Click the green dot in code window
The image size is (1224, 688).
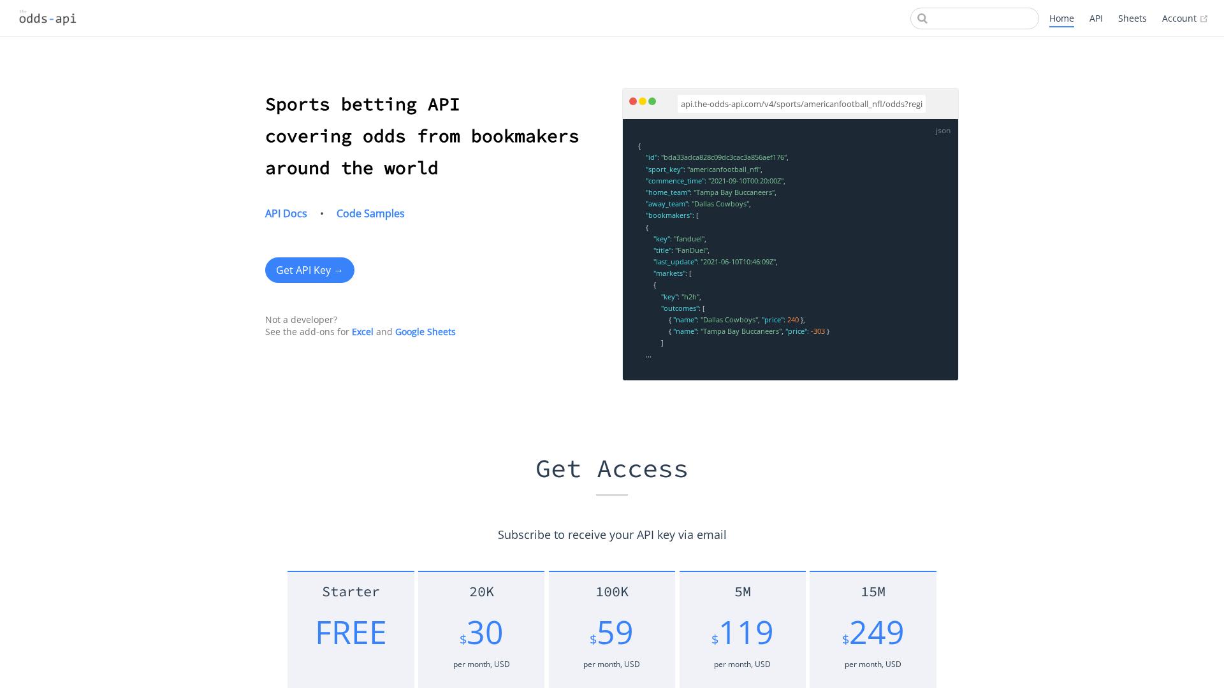pos(652,101)
